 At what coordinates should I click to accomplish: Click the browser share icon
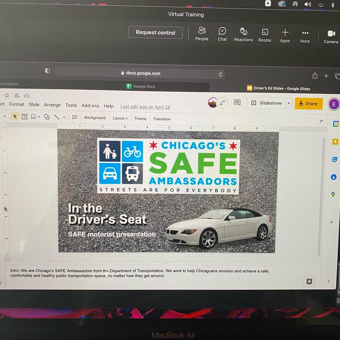point(315,75)
